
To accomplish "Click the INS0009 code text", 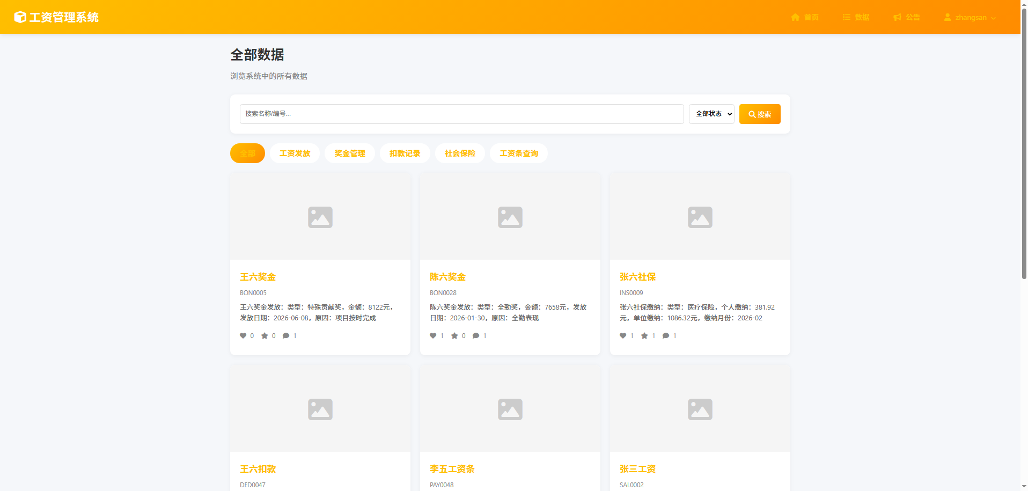I will pos(632,293).
